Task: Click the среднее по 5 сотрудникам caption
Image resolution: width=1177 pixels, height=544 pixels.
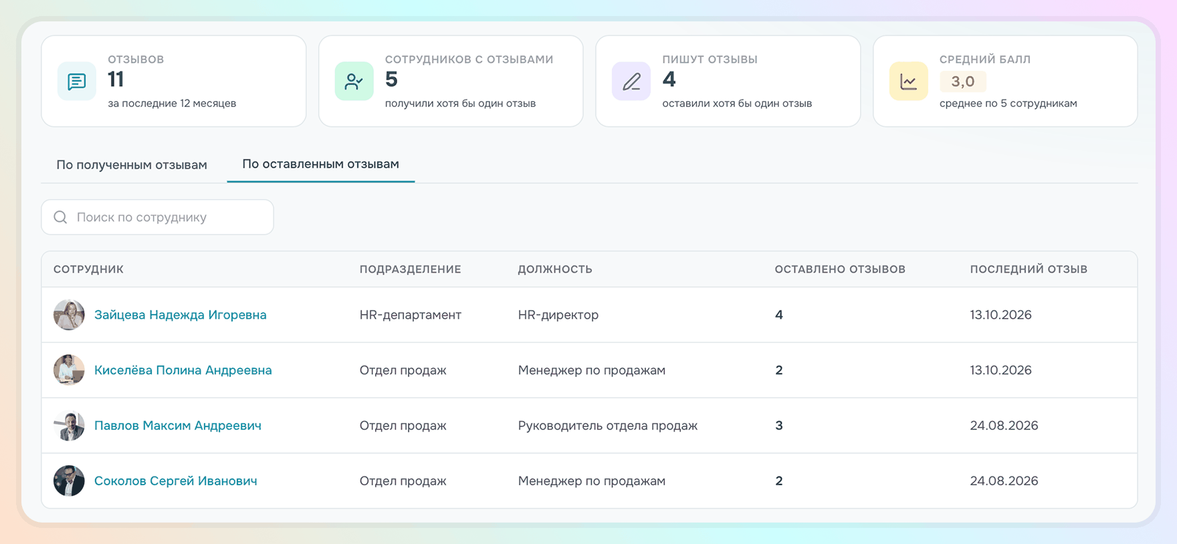Action: pyautogui.click(x=1008, y=104)
